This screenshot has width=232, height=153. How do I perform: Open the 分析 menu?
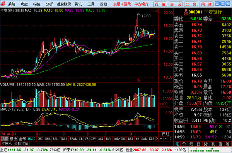[49, 4]
